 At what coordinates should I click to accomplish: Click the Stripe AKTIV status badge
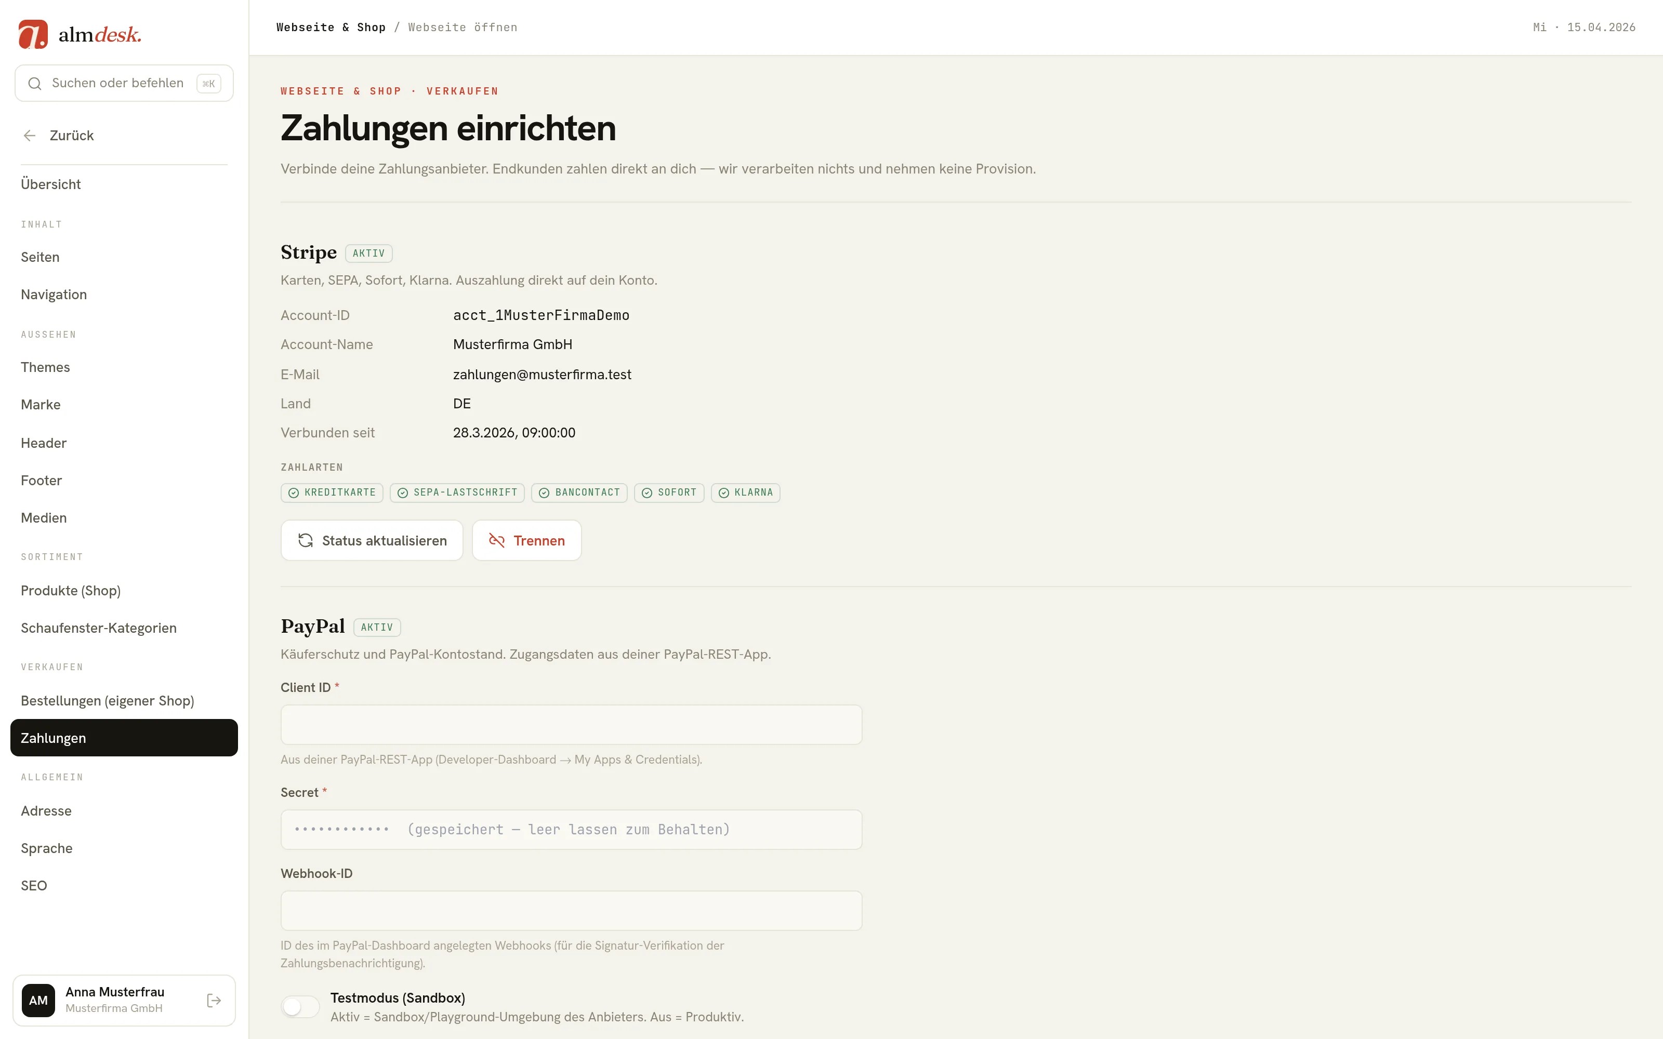coord(369,254)
